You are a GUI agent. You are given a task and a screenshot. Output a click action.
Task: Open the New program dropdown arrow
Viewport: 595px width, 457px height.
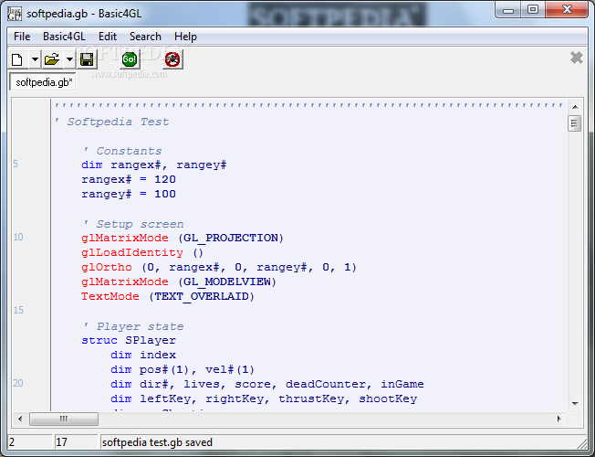pos(35,59)
